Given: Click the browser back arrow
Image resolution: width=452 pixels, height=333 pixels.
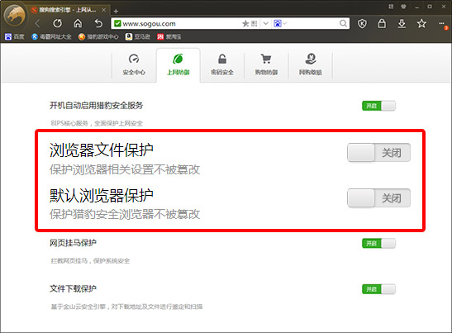Looking at the screenshot, I should (x=37, y=23).
